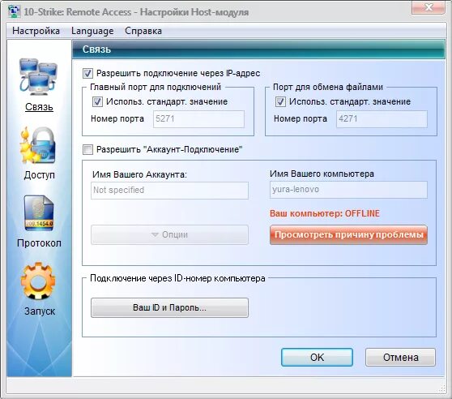Click Ваш ID и Пароль... button
Image resolution: width=452 pixels, height=399 pixels.
(x=169, y=307)
